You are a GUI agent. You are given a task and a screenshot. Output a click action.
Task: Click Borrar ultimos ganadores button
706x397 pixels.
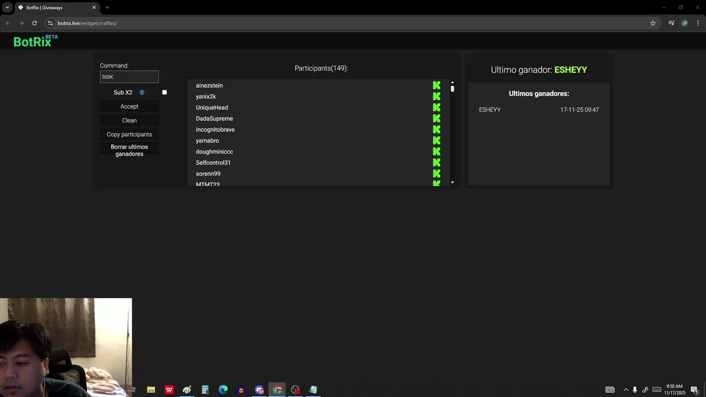[x=129, y=151]
